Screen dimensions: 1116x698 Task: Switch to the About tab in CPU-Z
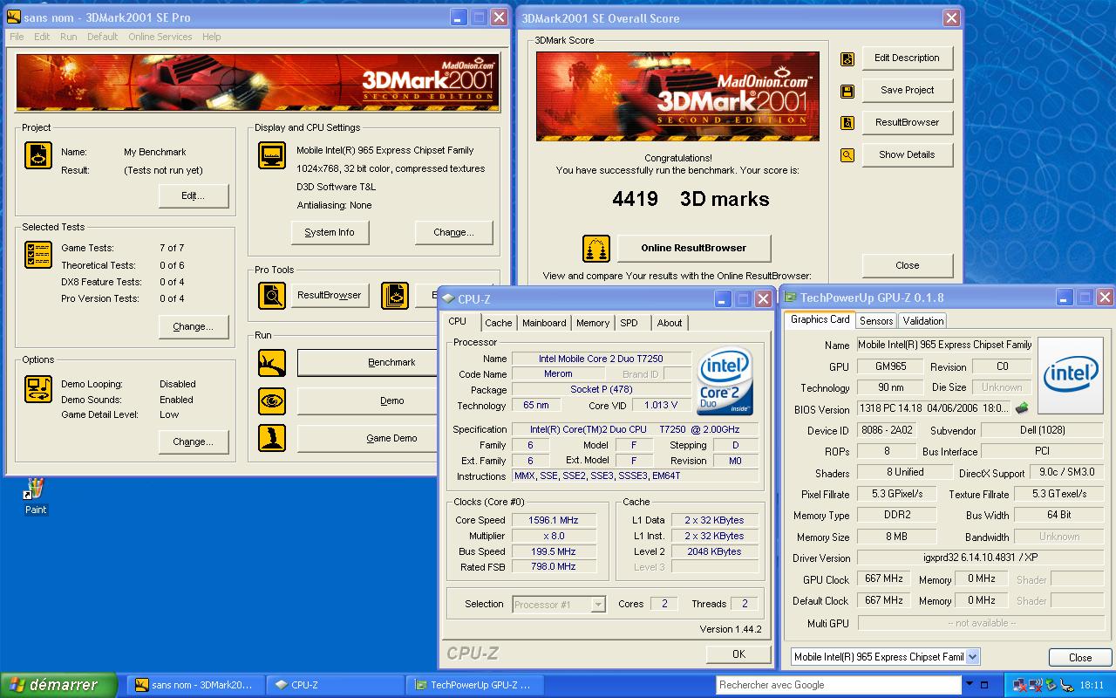pyautogui.click(x=670, y=323)
